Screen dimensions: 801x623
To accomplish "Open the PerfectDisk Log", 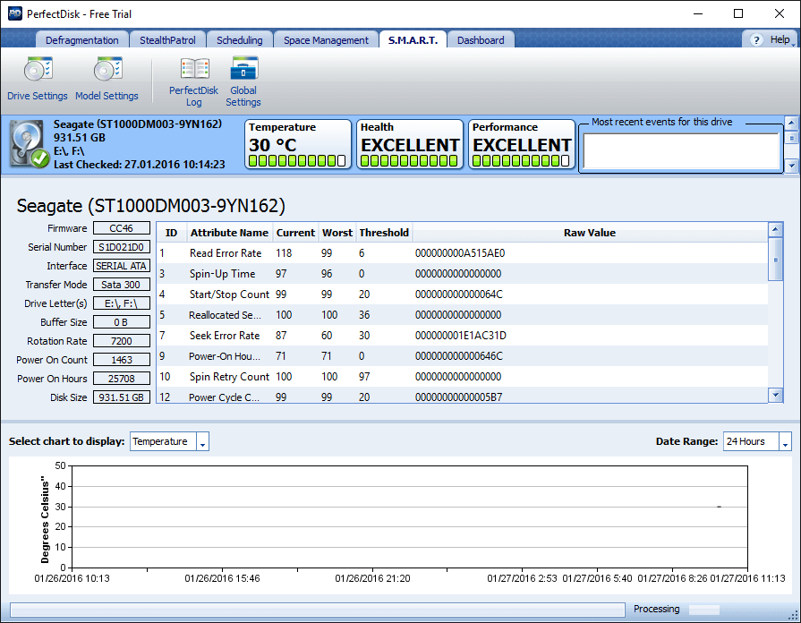I will tap(193, 81).
